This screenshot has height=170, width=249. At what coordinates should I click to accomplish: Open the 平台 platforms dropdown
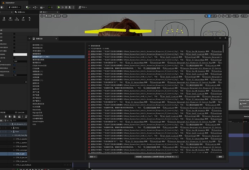pos(83,7)
